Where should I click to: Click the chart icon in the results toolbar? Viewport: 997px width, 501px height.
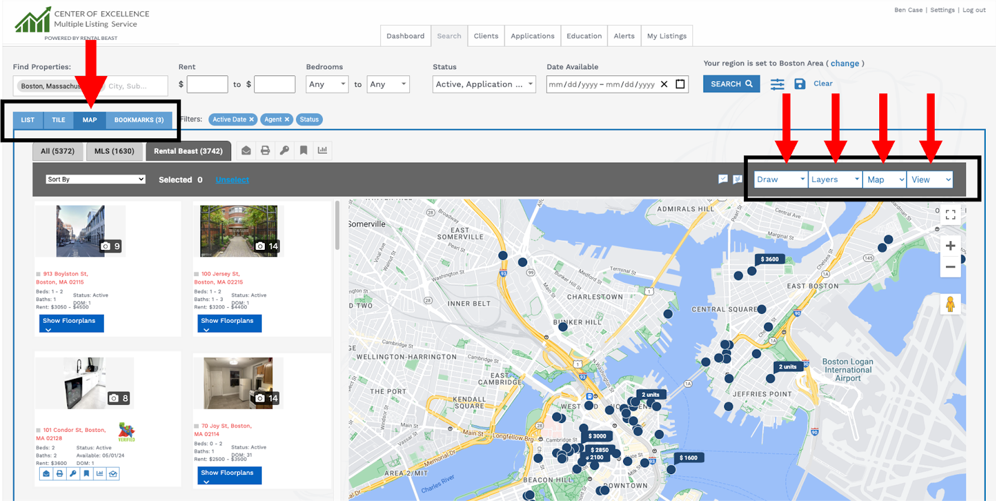click(322, 150)
